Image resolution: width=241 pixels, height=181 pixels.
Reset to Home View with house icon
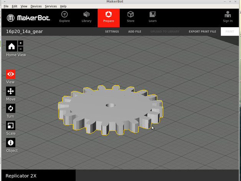click(x=12, y=46)
